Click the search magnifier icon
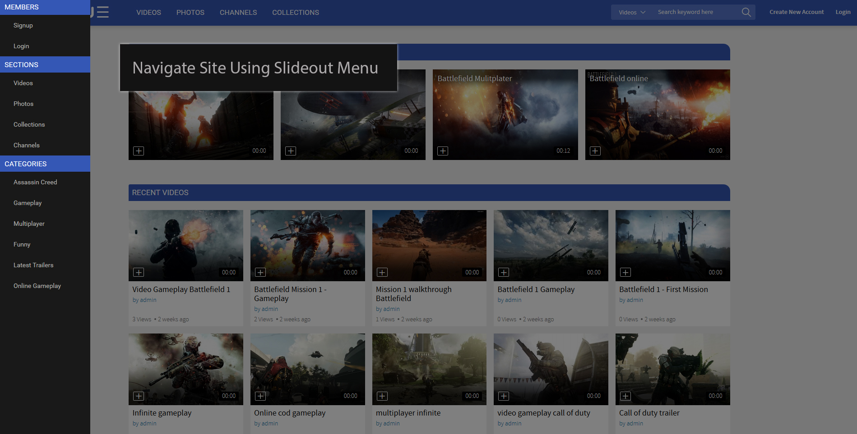This screenshot has height=434, width=857. [x=746, y=12]
